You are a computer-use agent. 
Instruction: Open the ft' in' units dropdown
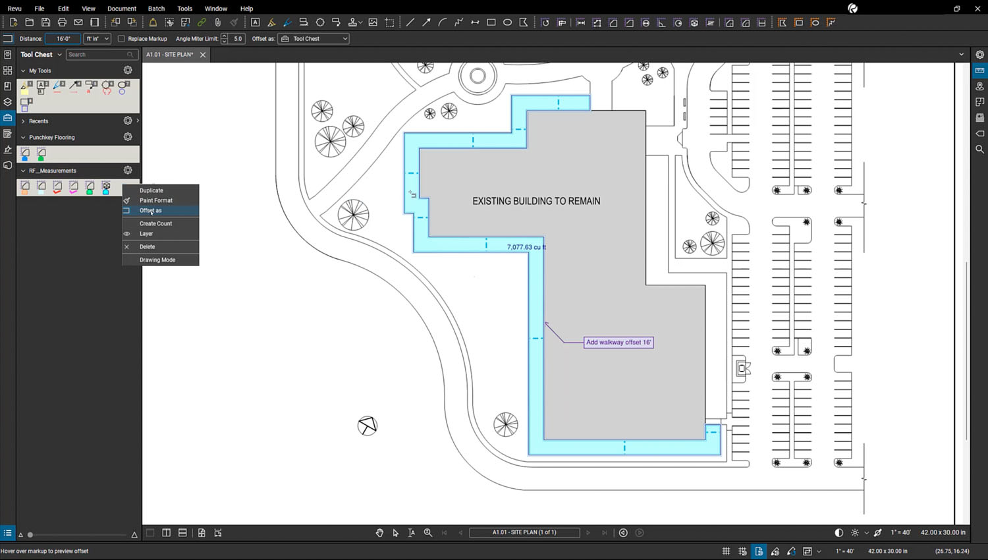pos(97,39)
